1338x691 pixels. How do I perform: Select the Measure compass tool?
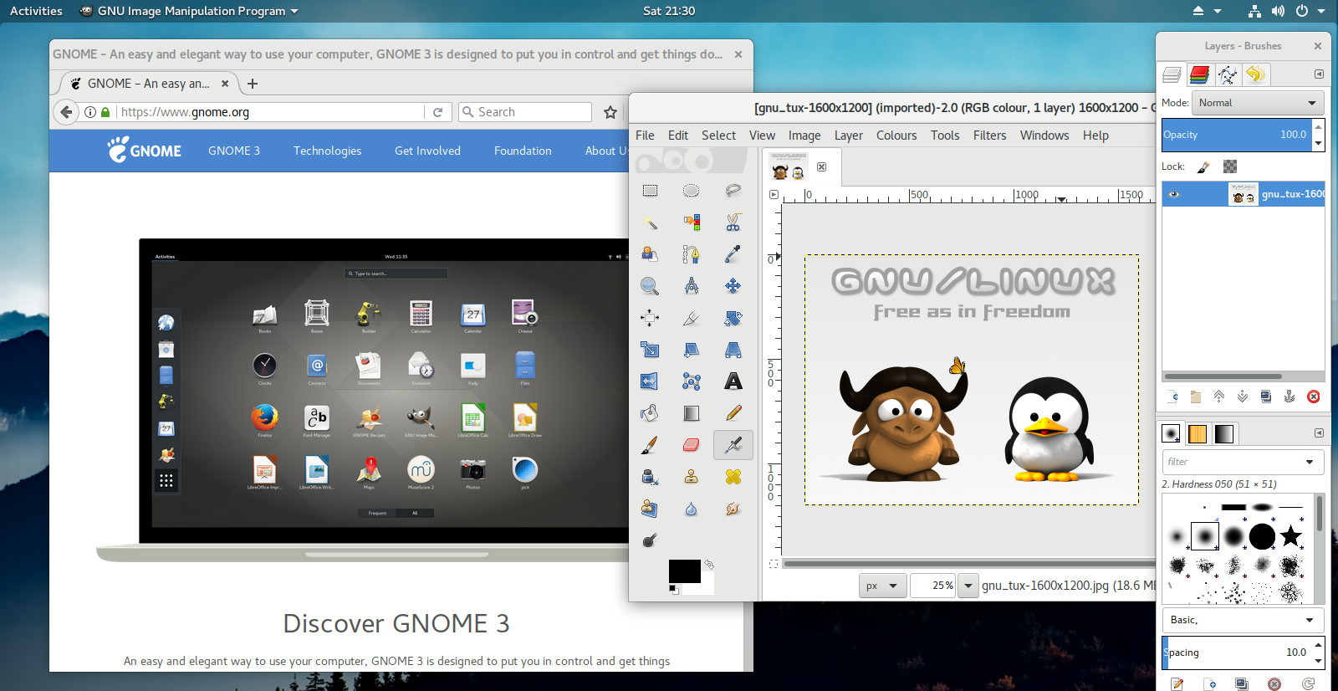(x=691, y=286)
